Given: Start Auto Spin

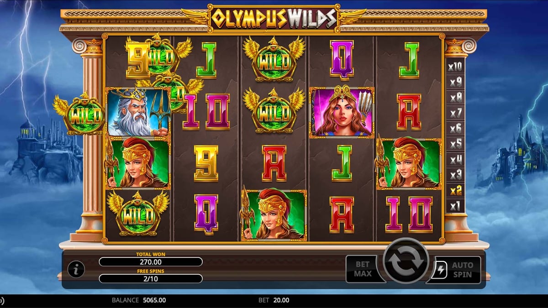Looking at the screenshot, I should pyautogui.click(x=458, y=269).
